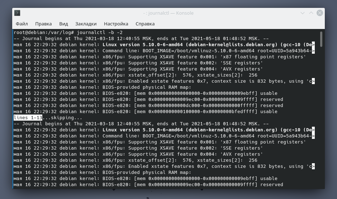Click the 'journalctl — Konsole' window title
Viewport: 337px width, 199px height.
click(x=168, y=13)
